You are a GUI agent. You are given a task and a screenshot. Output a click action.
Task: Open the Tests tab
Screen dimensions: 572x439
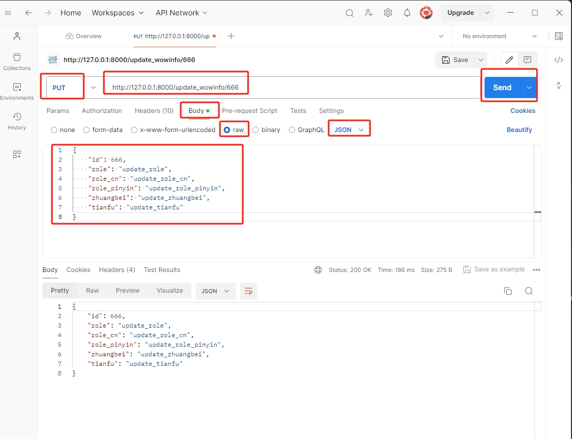pos(298,111)
